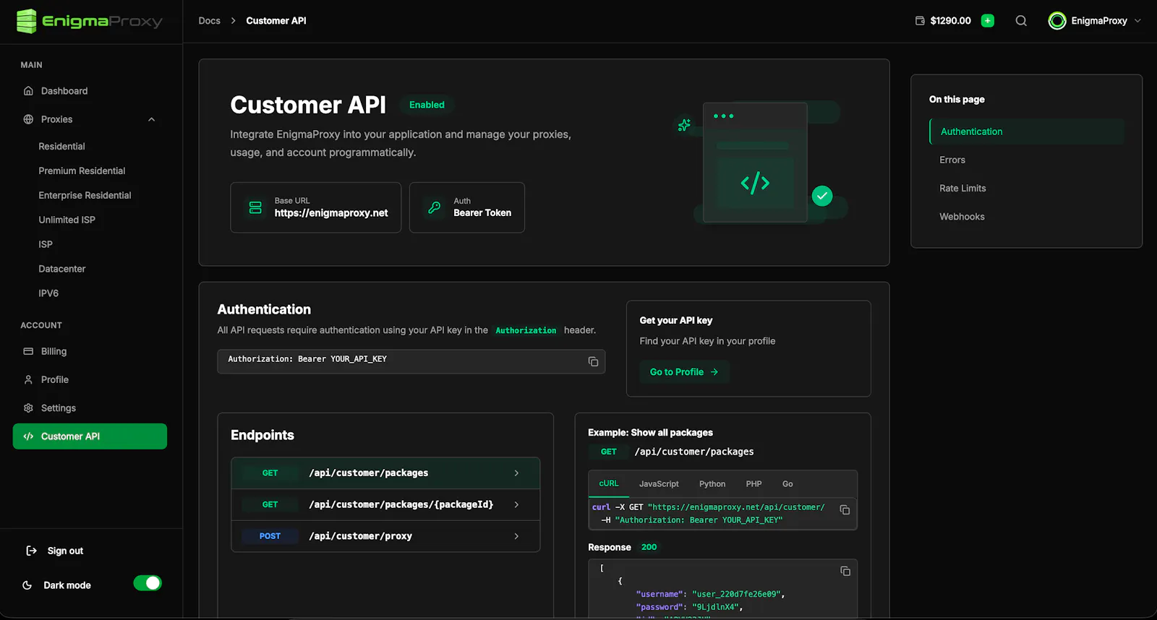The height and width of the screenshot is (620, 1157).
Task: Switch to the Go tab
Action: (x=787, y=484)
